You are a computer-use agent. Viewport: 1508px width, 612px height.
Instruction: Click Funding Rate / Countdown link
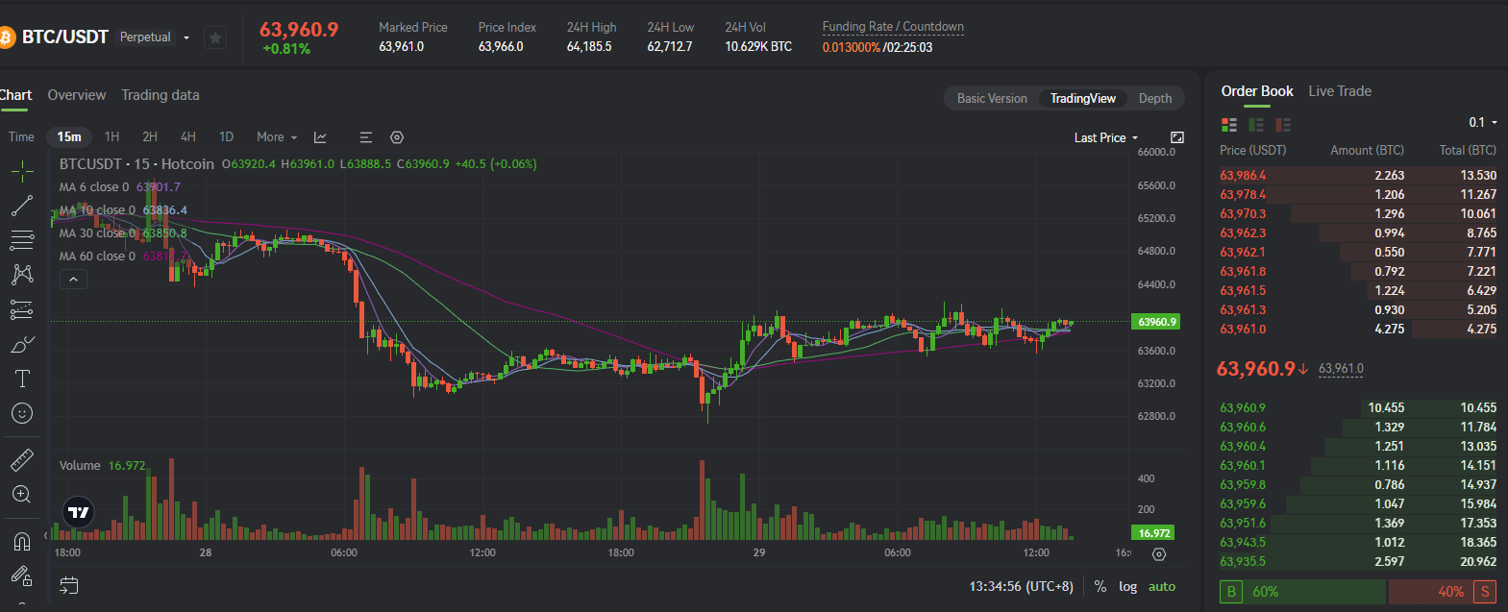(893, 27)
